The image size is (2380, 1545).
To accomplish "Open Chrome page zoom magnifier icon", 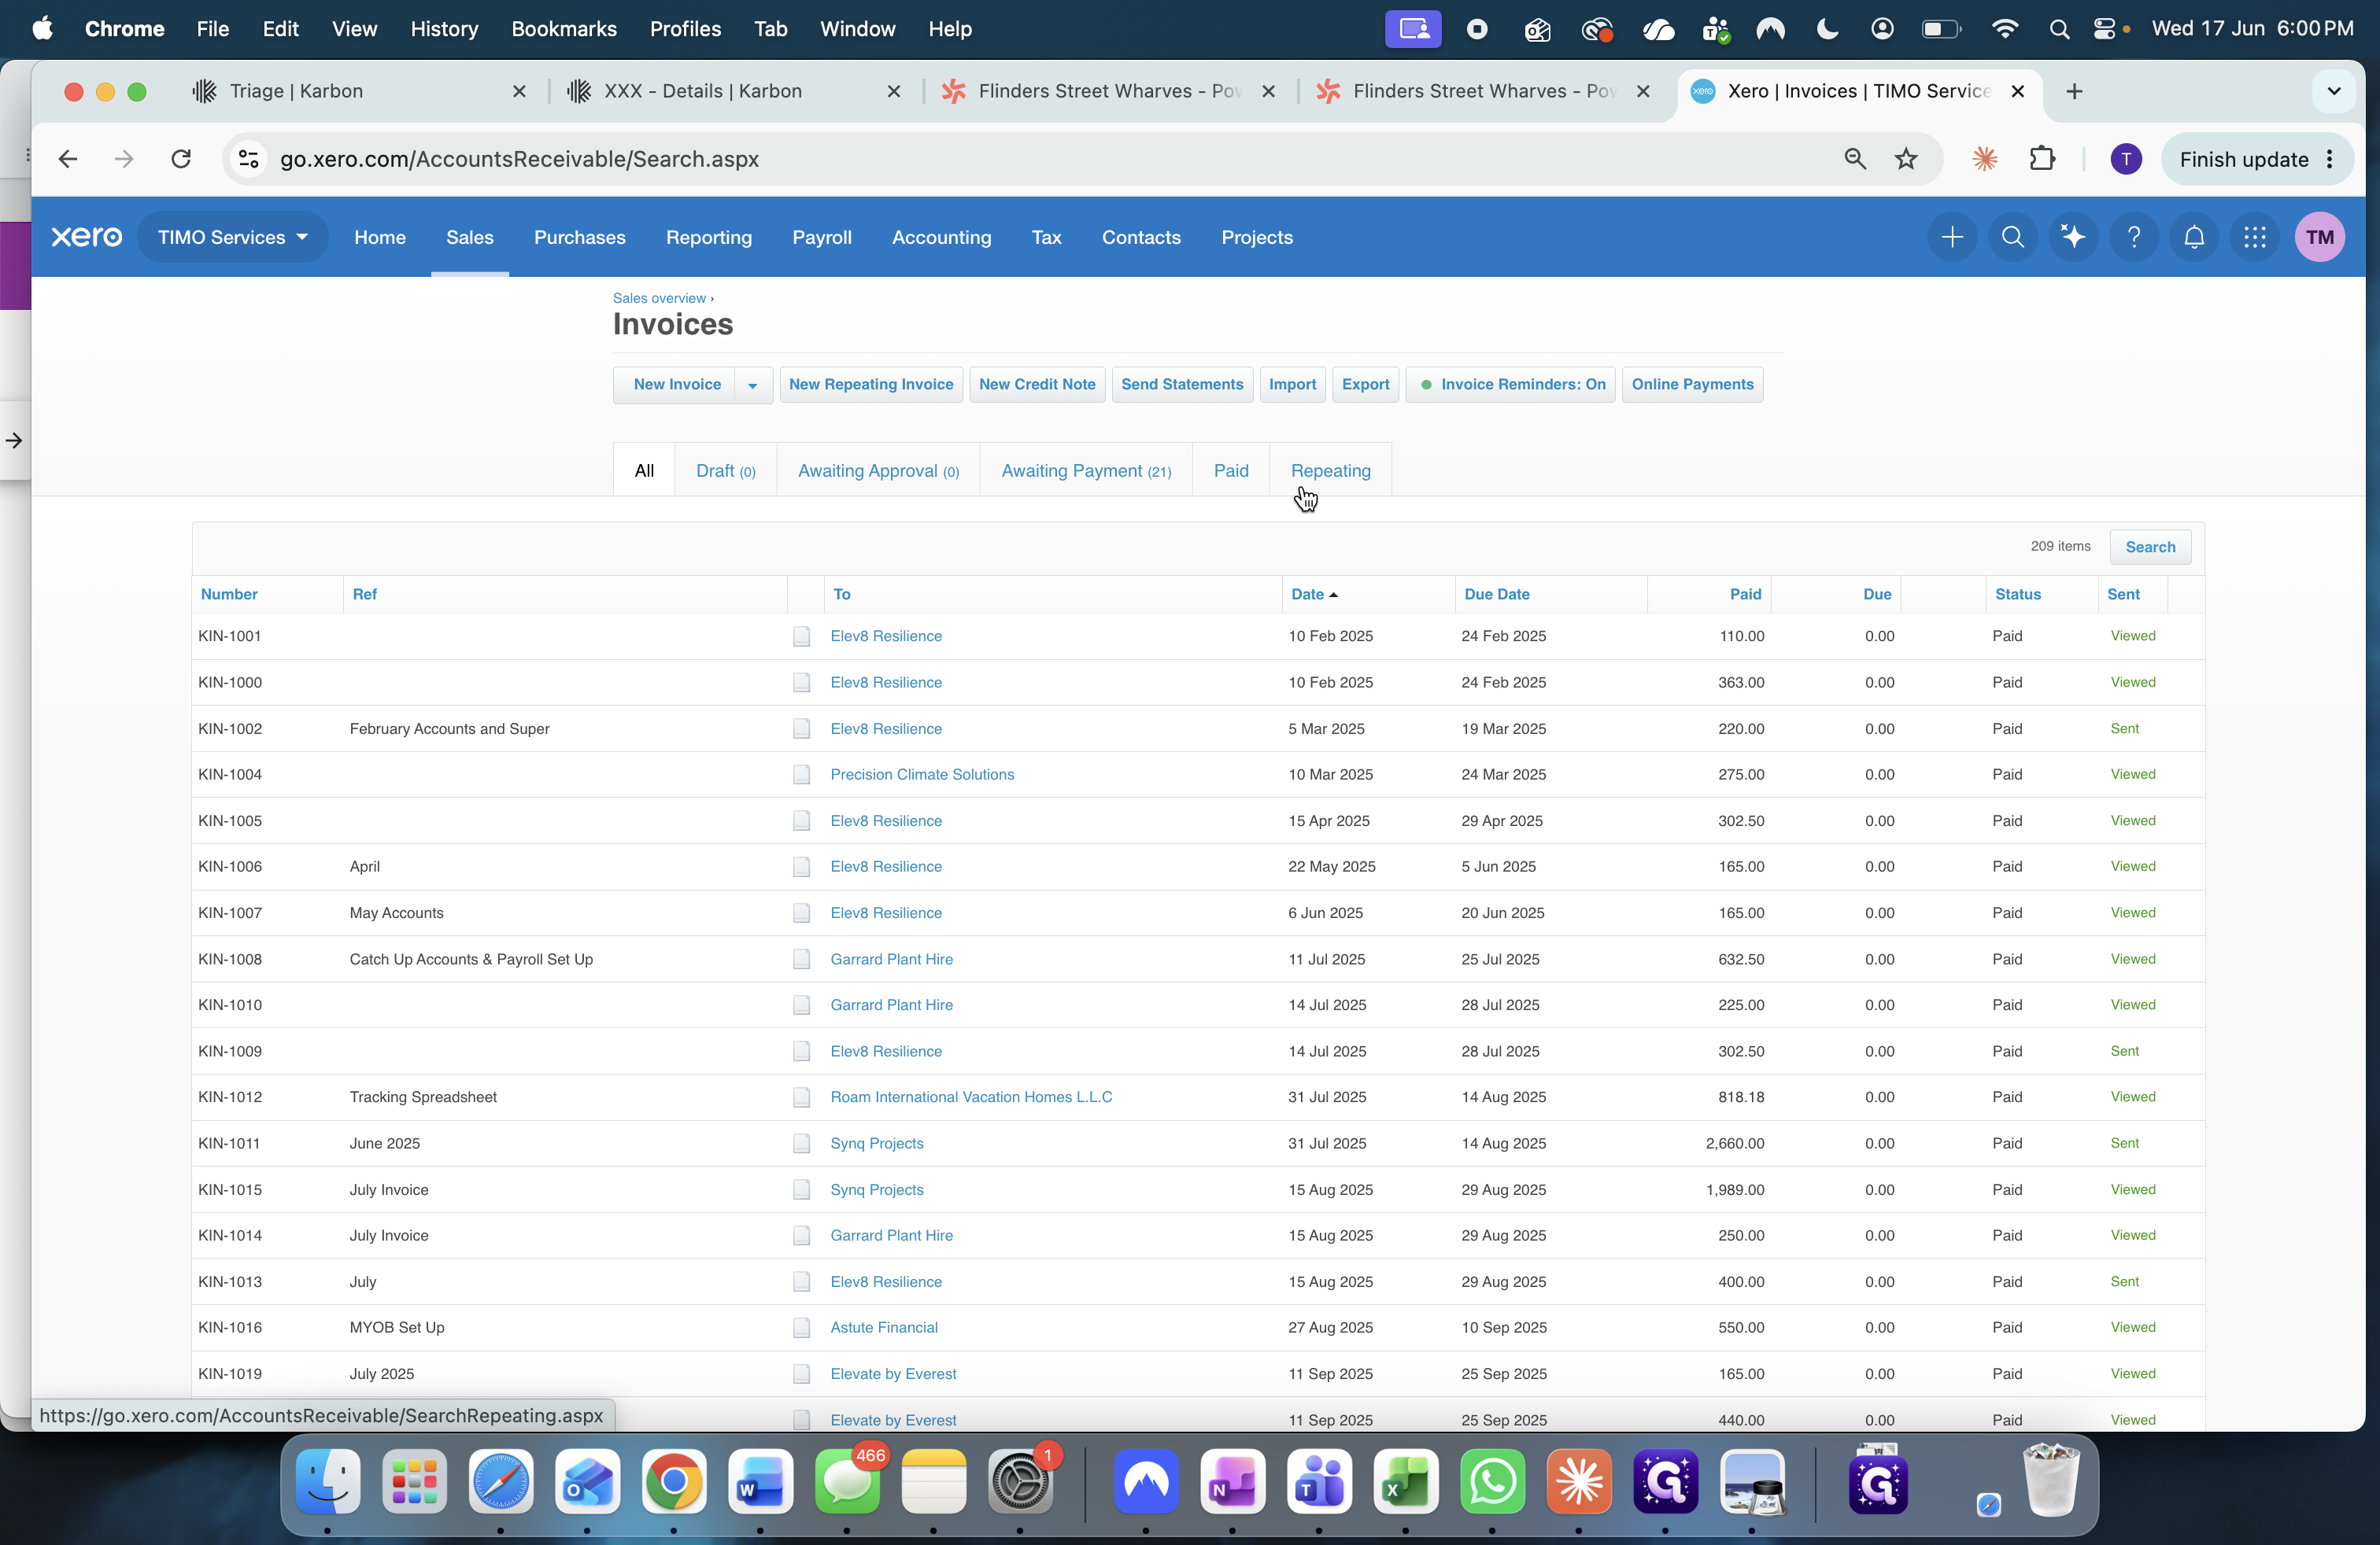I will 1855,159.
